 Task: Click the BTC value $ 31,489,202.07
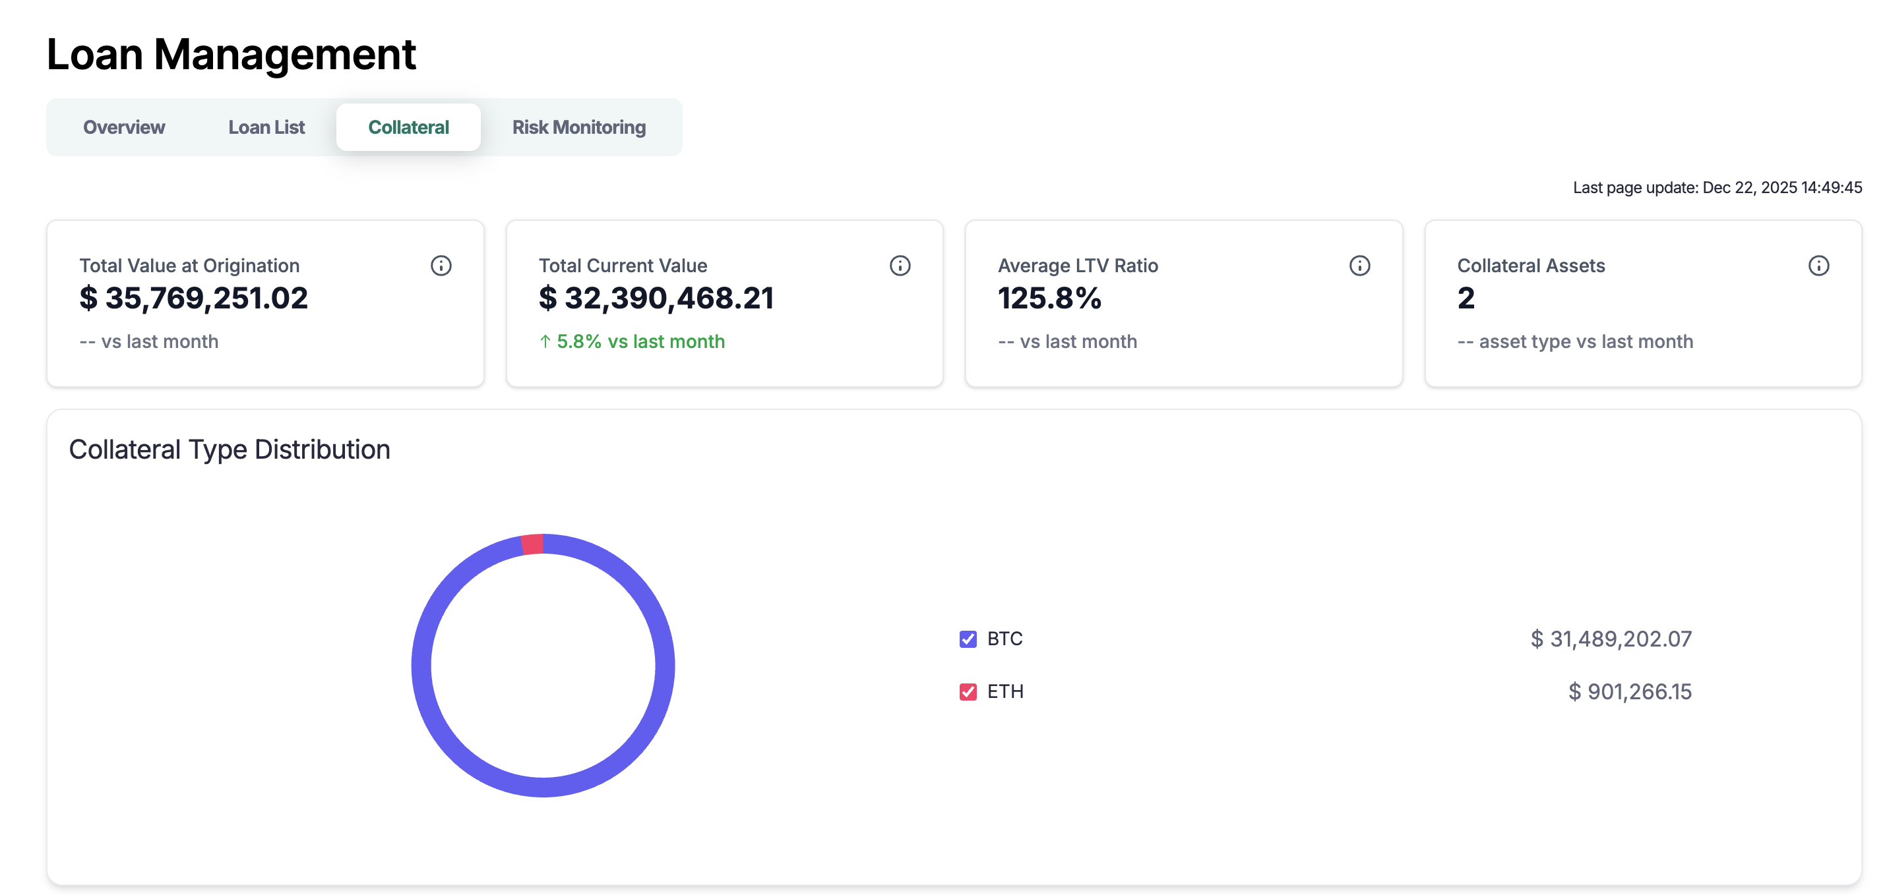1611,639
